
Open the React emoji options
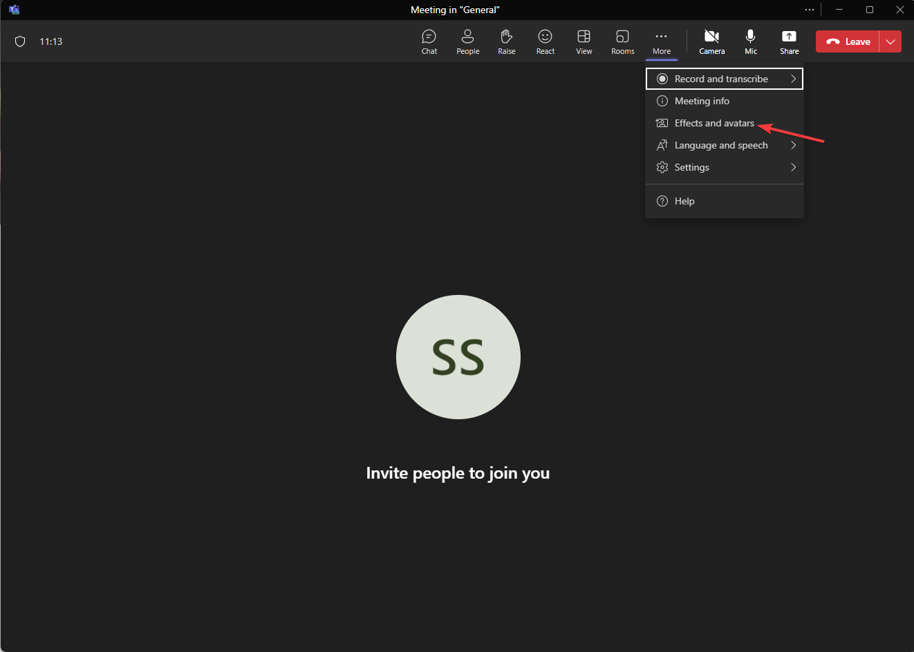(545, 41)
